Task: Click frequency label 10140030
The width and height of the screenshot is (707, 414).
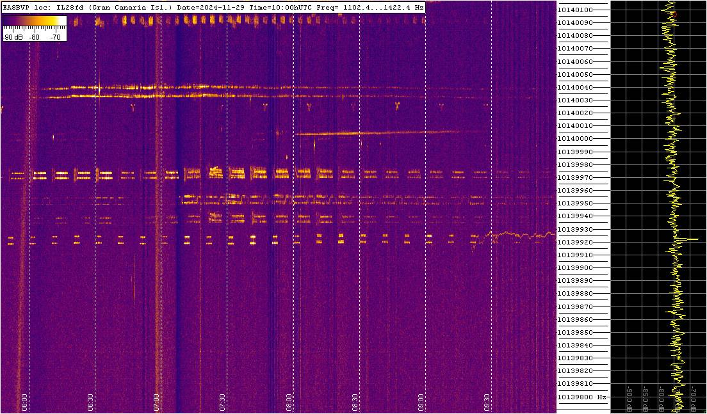Action: (574, 100)
